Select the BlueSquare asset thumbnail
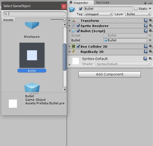Screen dimensions: 153x146 coord(32,26)
